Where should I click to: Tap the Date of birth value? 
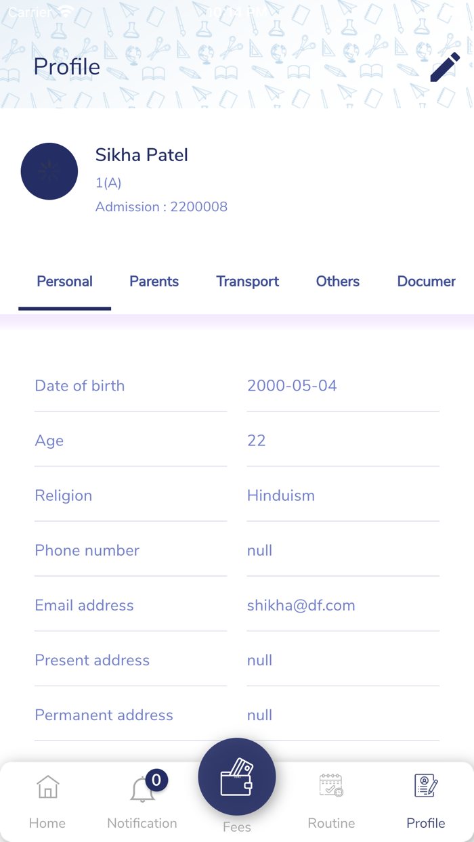(x=292, y=386)
